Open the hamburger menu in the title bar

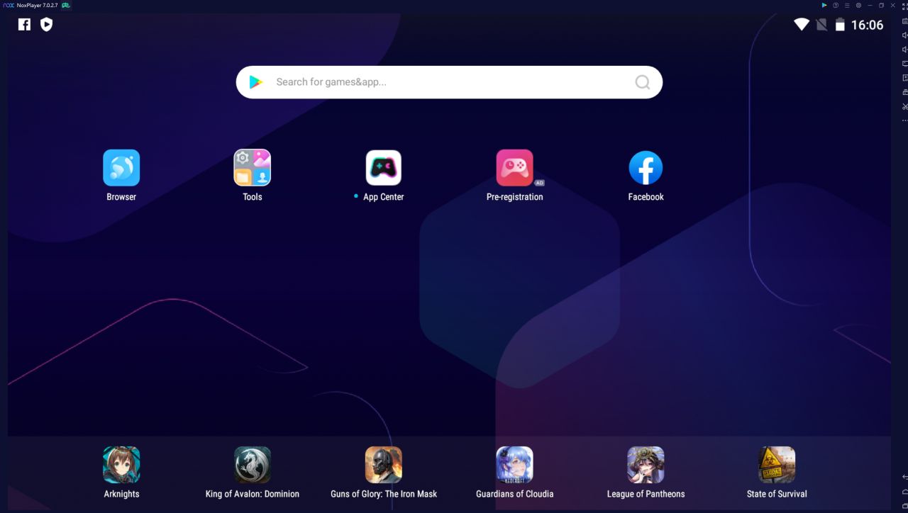point(847,5)
